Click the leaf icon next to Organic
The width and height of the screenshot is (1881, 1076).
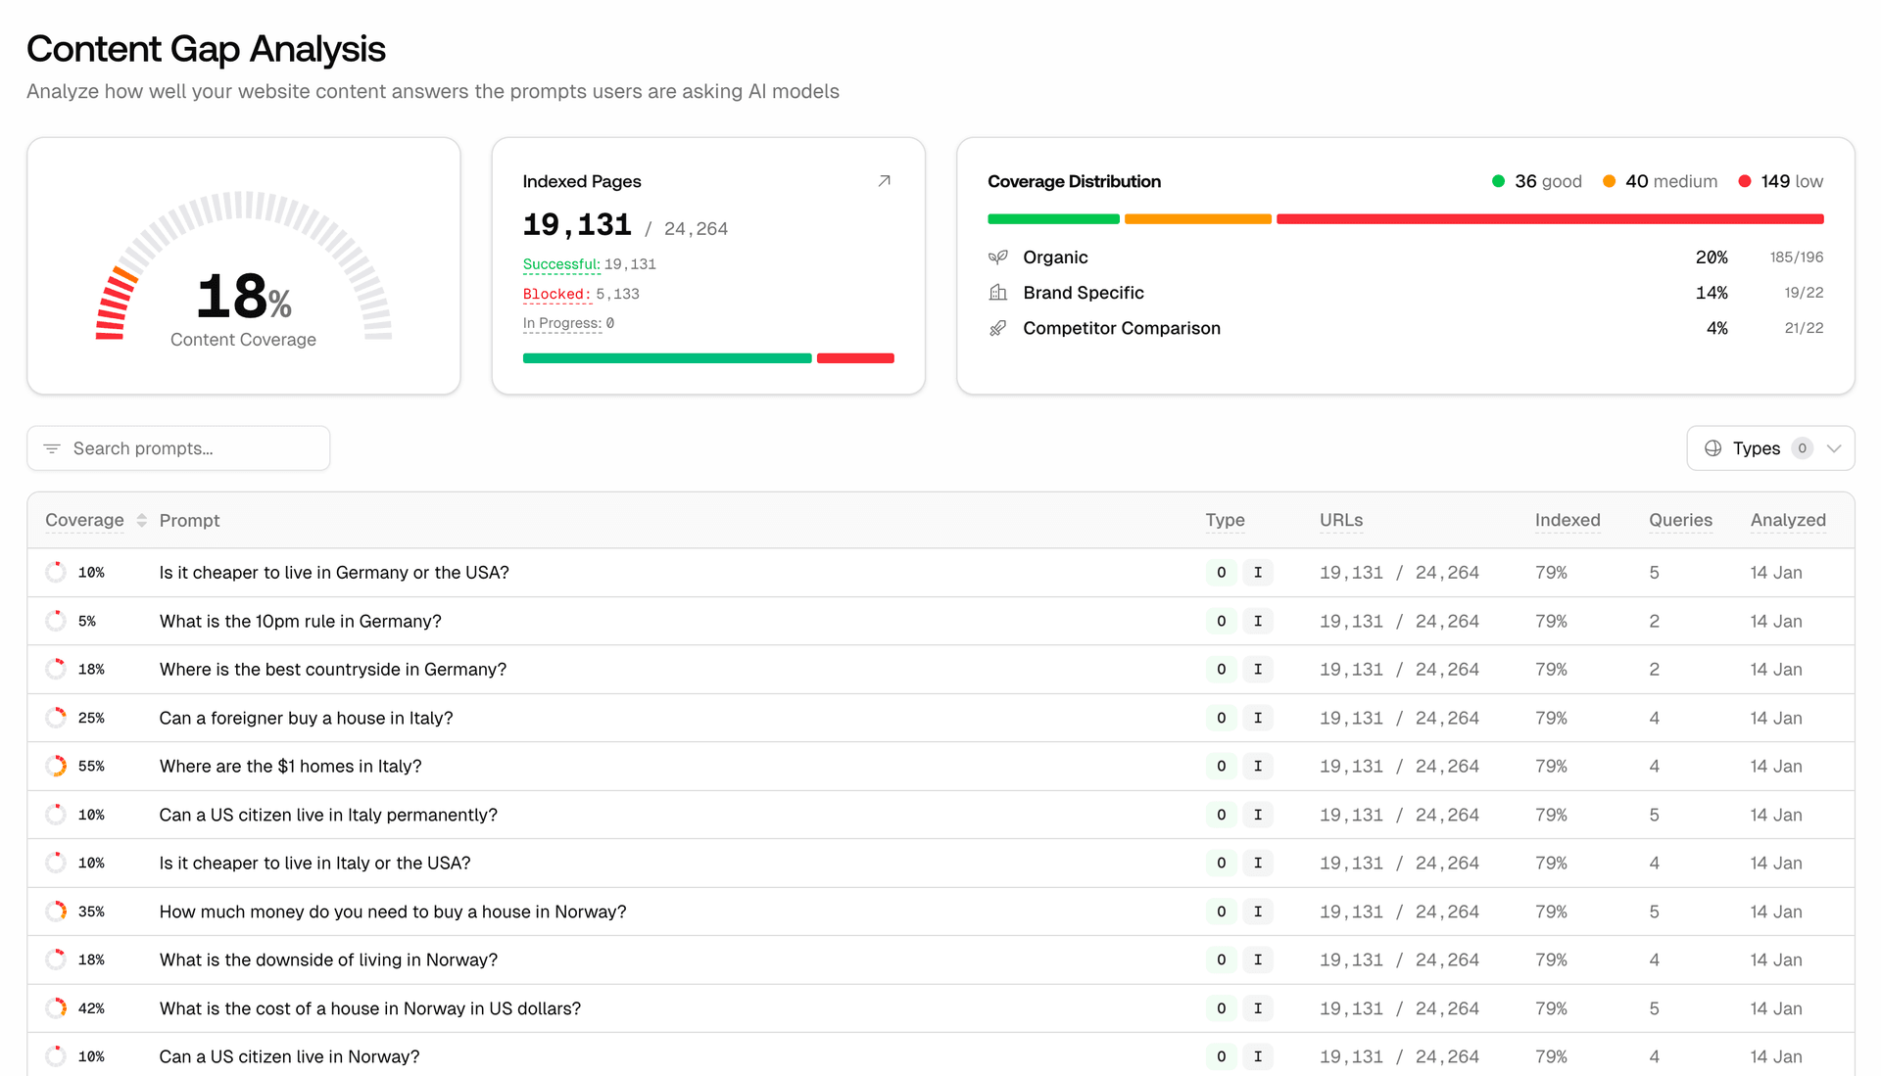[x=998, y=257]
